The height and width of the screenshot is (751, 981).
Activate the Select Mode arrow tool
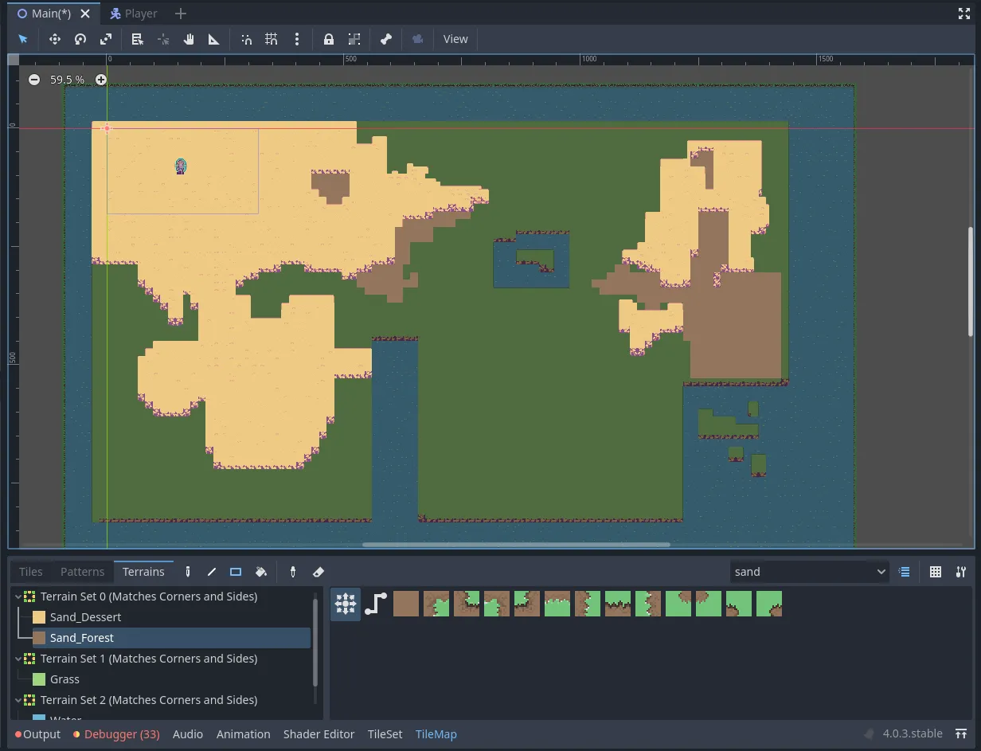pos(23,39)
